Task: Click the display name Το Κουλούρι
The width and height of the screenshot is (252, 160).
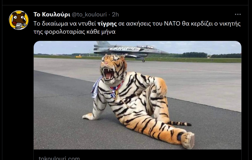Action: point(52,14)
